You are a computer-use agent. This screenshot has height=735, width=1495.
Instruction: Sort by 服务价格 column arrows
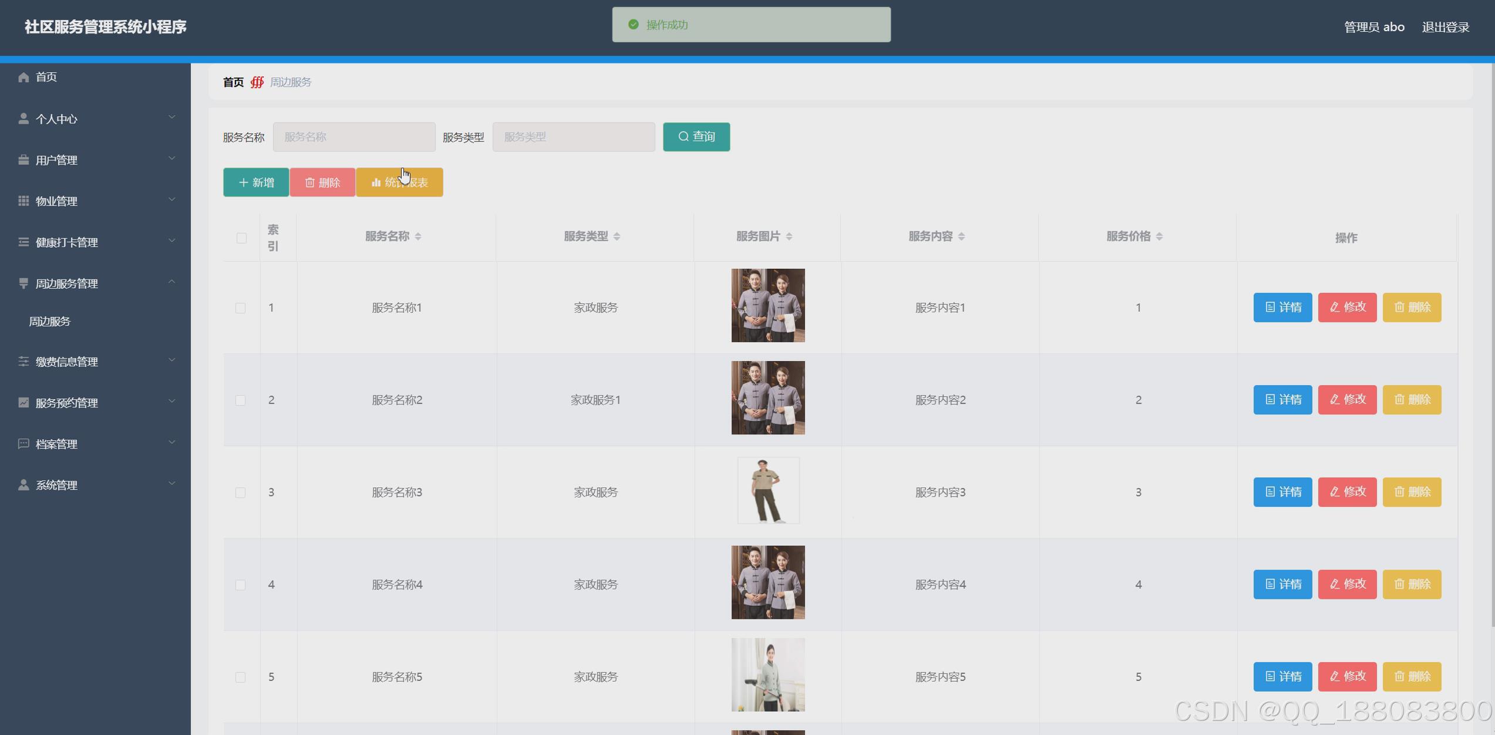click(x=1159, y=237)
